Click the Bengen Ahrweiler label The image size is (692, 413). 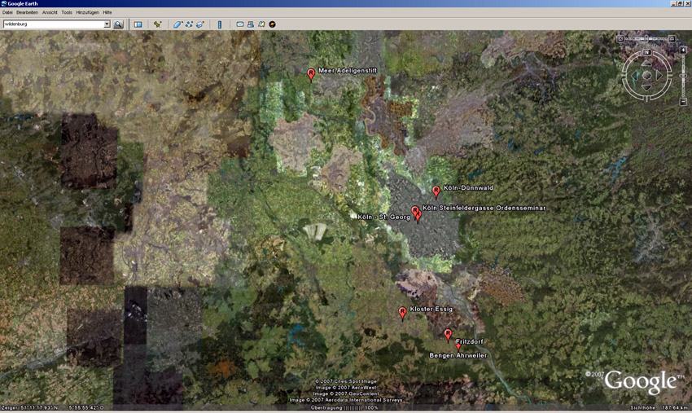tap(458, 356)
